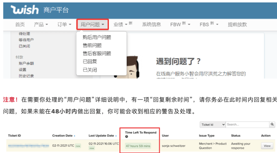Open 系统信息 in navigation bar
277x153 pixels.
pos(151,24)
